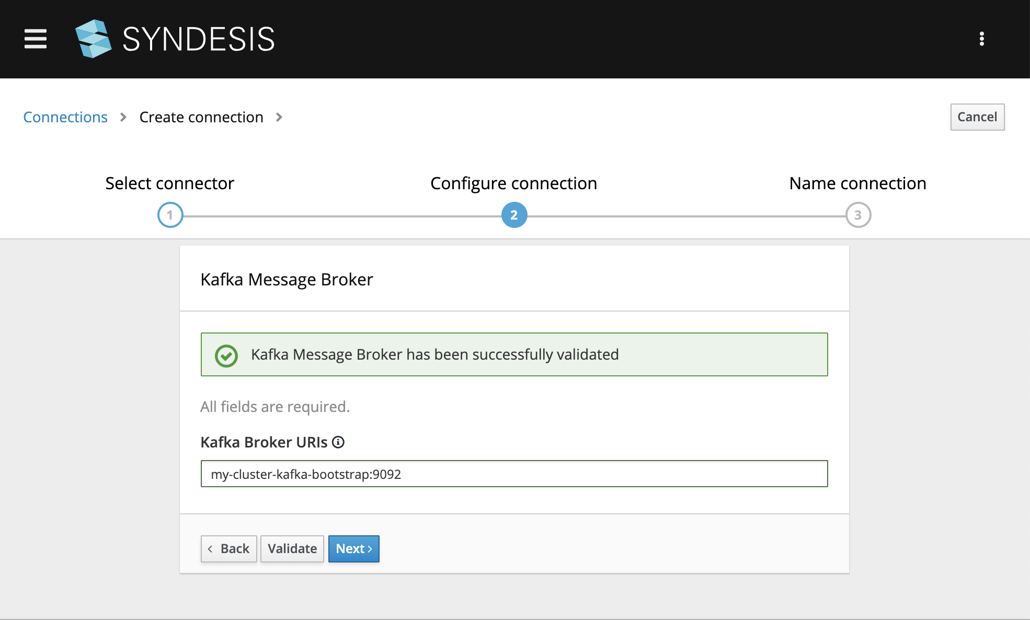Click the chevron after Connections breadcrumb

click(123, 117)
